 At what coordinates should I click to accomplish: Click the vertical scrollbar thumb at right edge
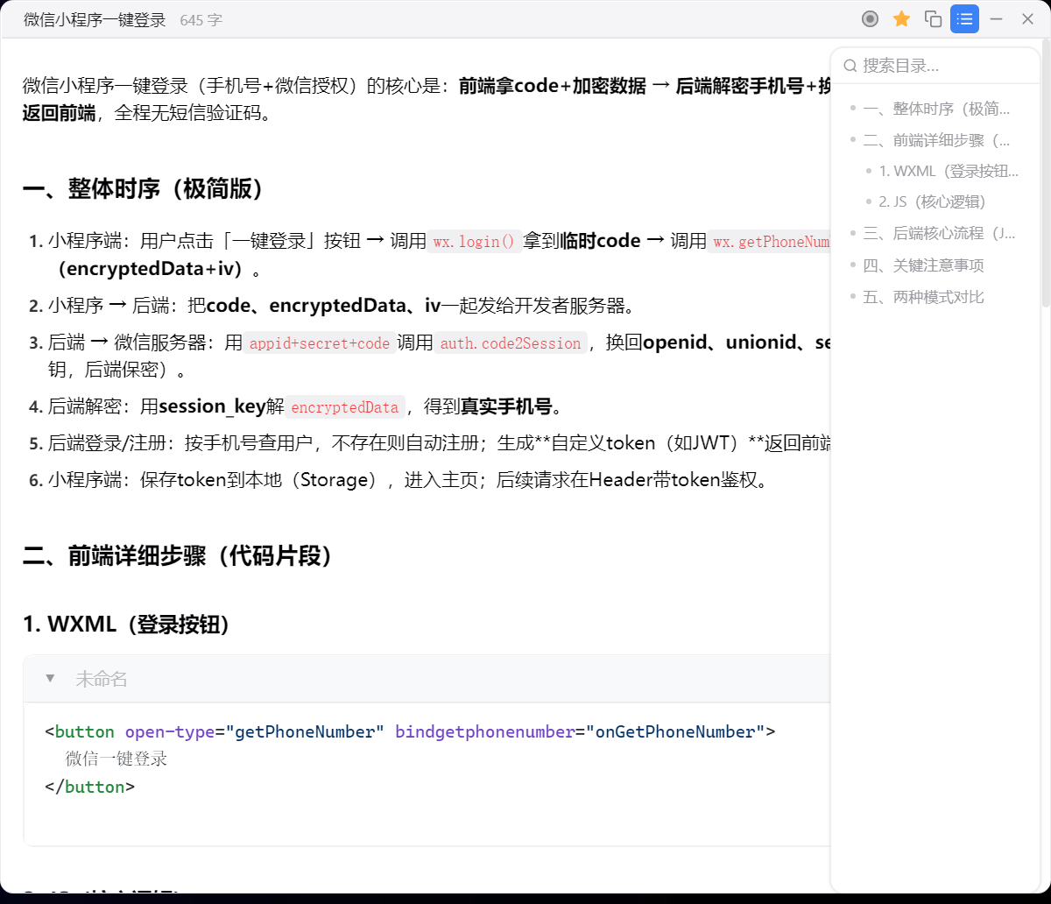pos(1045,173)
